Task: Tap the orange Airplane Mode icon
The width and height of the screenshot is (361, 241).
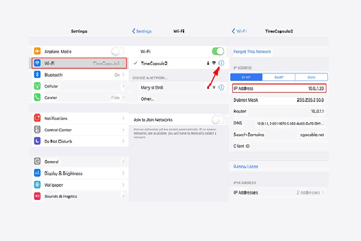Action: tap(37, 51)
